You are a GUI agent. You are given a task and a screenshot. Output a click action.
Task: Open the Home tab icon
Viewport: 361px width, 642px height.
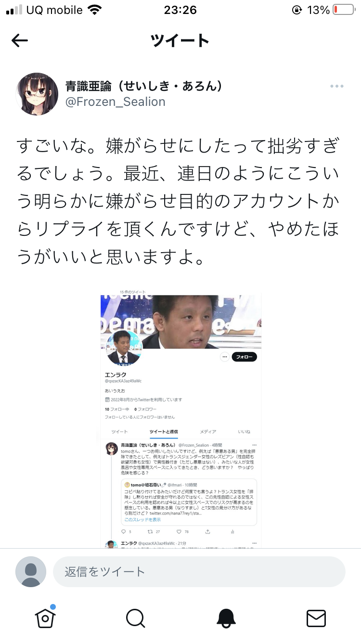(x=45, y=617)
